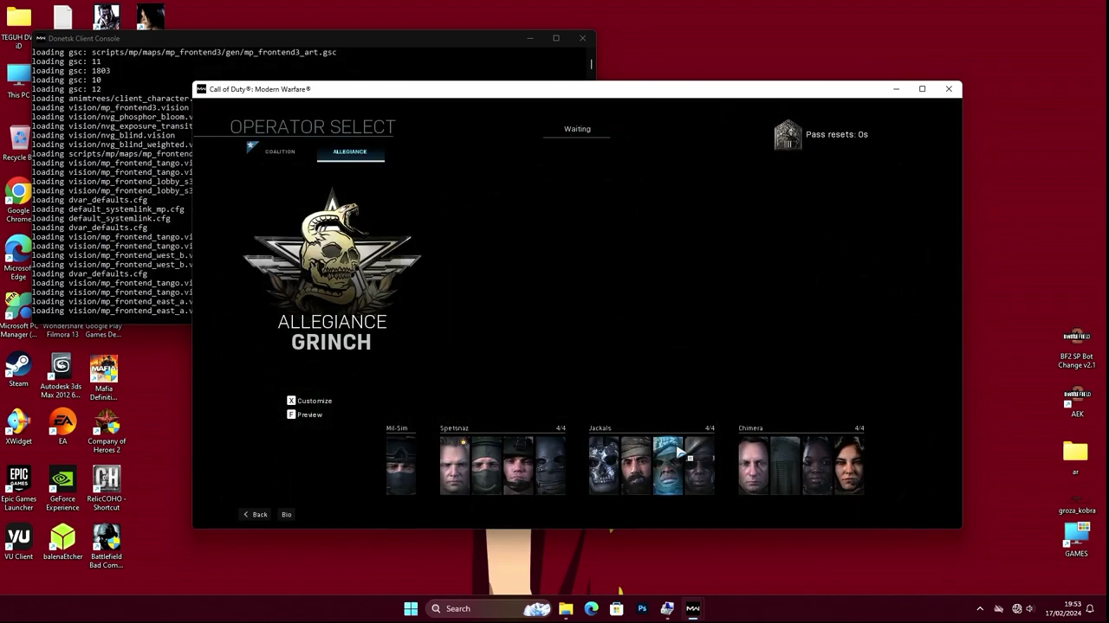Click the Customize operator option
The width and height of the screenshot is (1109, 623).
point(309,401)
